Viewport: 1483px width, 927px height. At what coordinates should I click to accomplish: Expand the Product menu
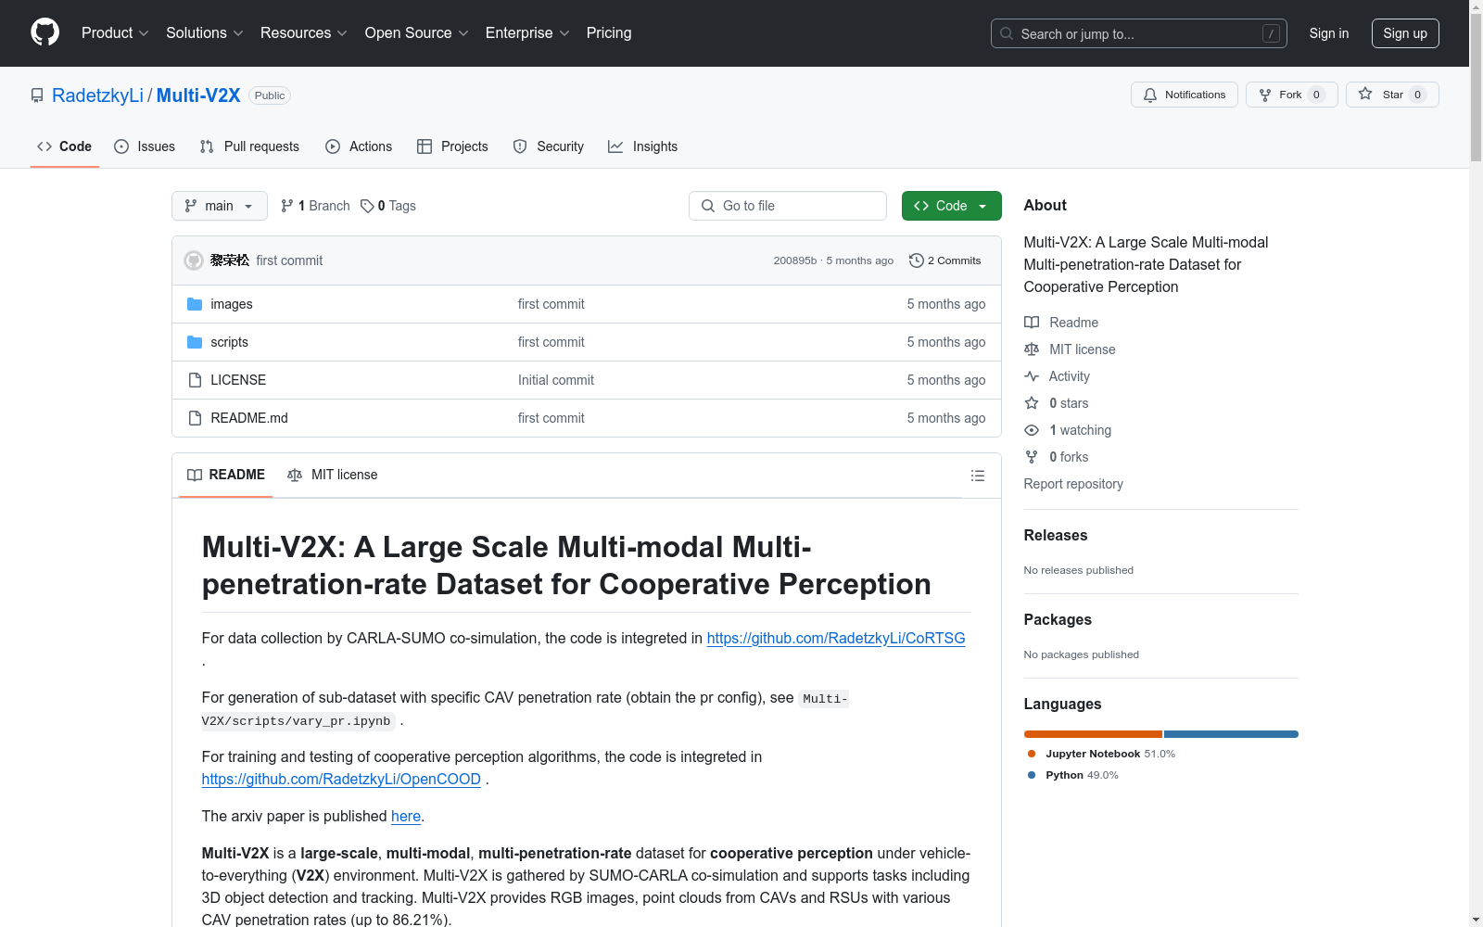point(115,33)
